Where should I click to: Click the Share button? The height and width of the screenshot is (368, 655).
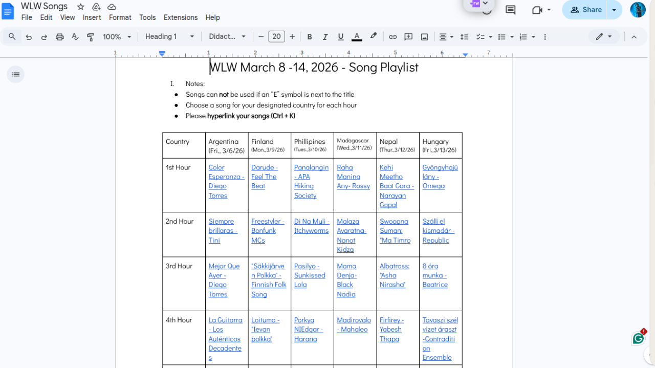click(x=584, y=10)
